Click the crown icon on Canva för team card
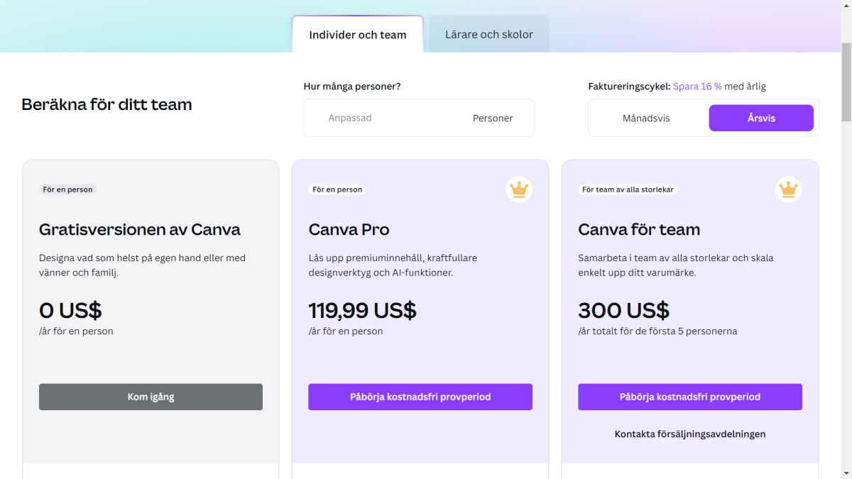The height and width of the screenshot is (479, 852). (x=789, y=189)
